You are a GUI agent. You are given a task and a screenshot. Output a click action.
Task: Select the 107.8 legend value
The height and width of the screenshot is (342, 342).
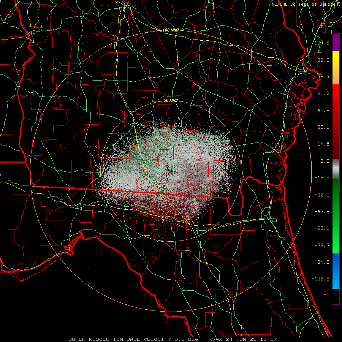pos(322,43)
